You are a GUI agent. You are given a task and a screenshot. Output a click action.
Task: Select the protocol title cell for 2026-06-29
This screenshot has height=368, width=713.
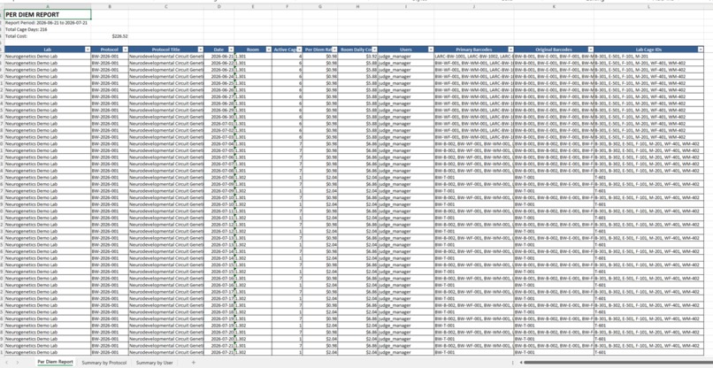166,110
